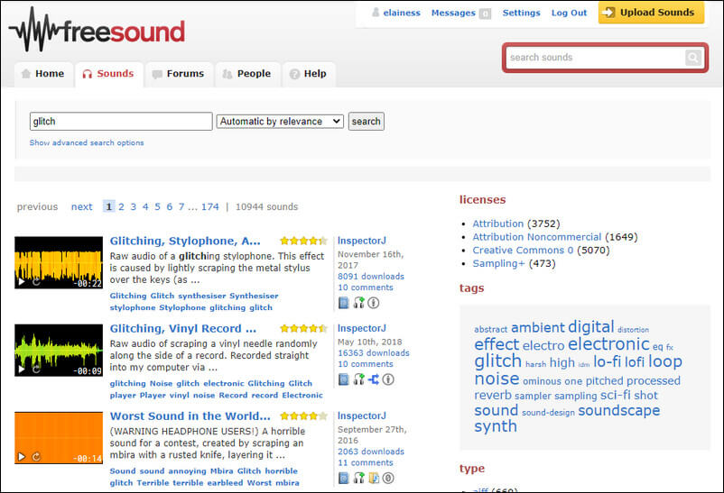
Task: Open the sort order dropdown
Action: click(280, 122)
